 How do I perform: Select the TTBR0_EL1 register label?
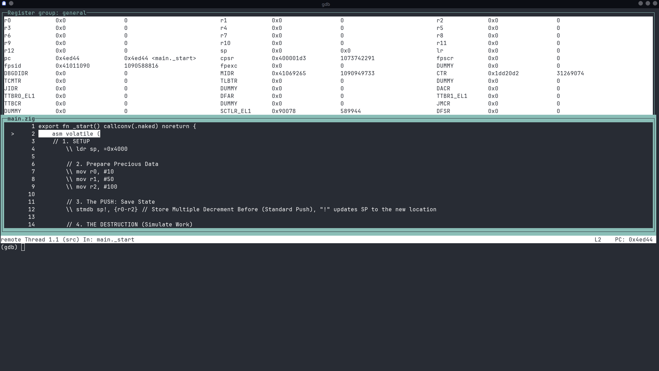(19, 96)
